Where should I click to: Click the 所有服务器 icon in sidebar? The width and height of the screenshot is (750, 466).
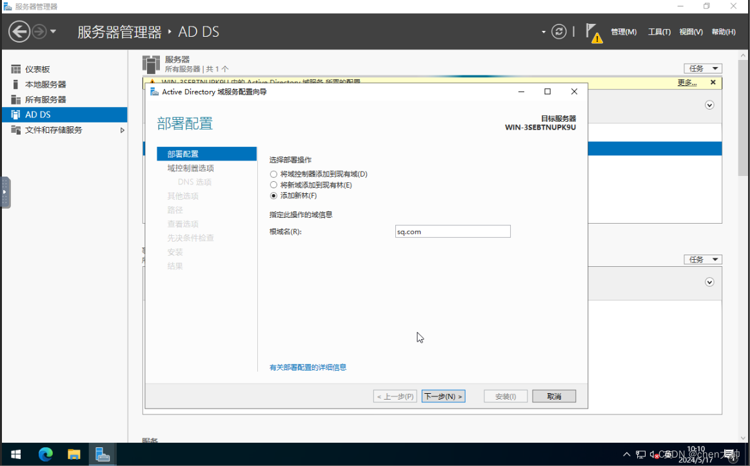pos(15,99)
